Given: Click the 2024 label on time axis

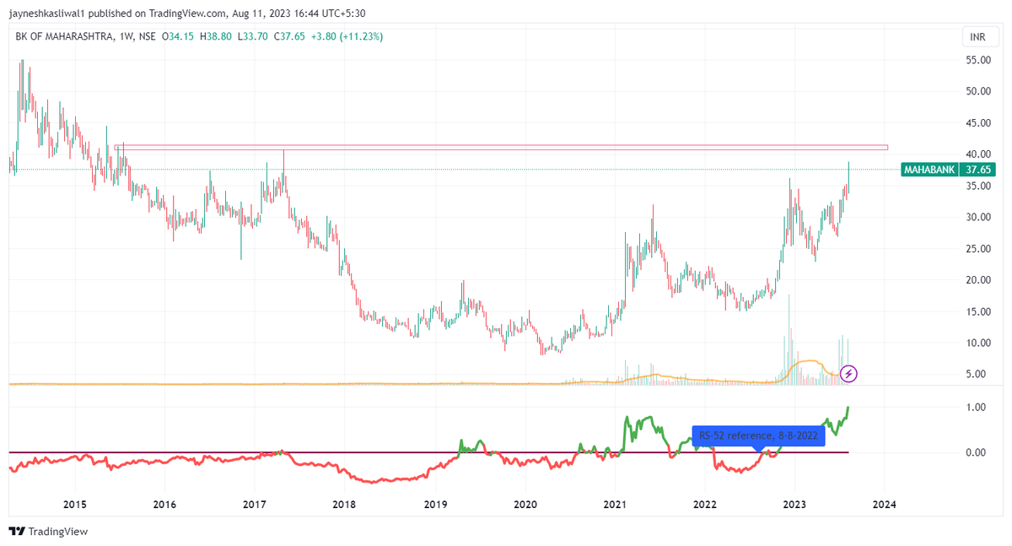Looking at the screenshot, I should 885,505.
